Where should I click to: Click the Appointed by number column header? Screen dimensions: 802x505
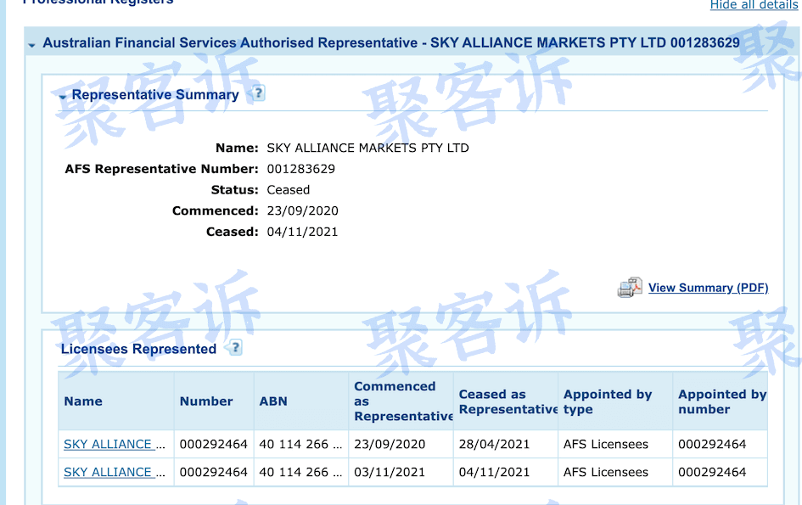tap(721, 401)
